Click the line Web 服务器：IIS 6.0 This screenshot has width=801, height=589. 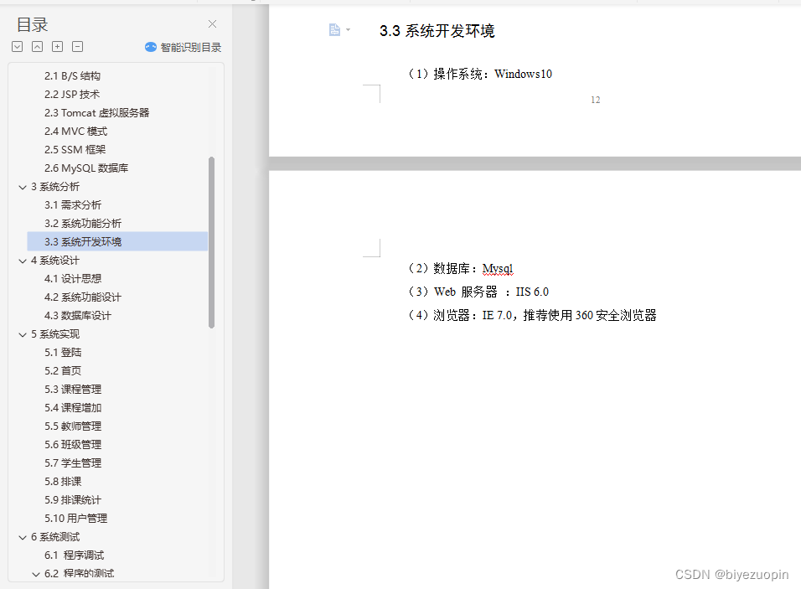(x=478, y=292)
